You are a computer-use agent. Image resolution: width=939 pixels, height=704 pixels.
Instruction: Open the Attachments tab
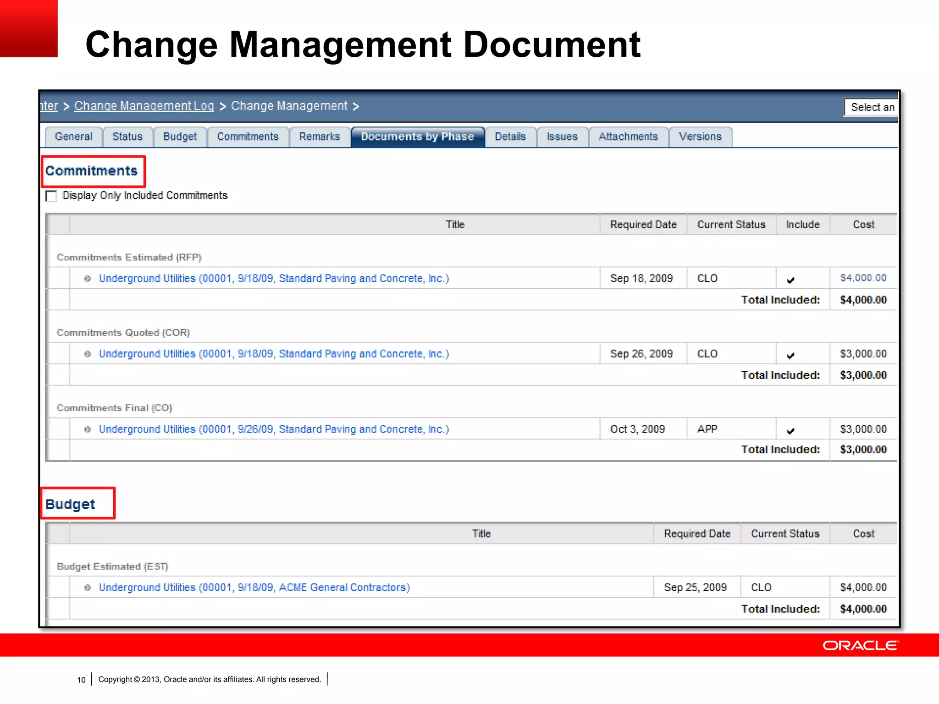tap(628, 137)
